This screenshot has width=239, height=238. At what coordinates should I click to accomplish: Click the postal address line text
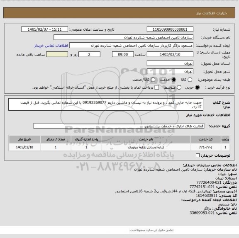pos(163,191)
